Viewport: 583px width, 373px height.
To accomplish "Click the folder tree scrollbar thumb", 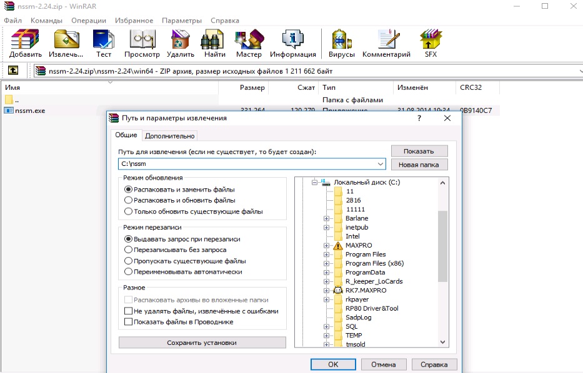I will (442, 246).
